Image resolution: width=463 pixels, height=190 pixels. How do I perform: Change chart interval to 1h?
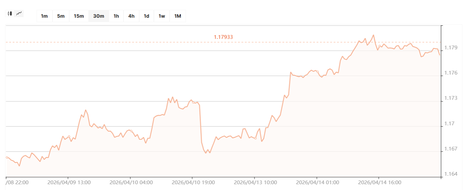point(116,16)
